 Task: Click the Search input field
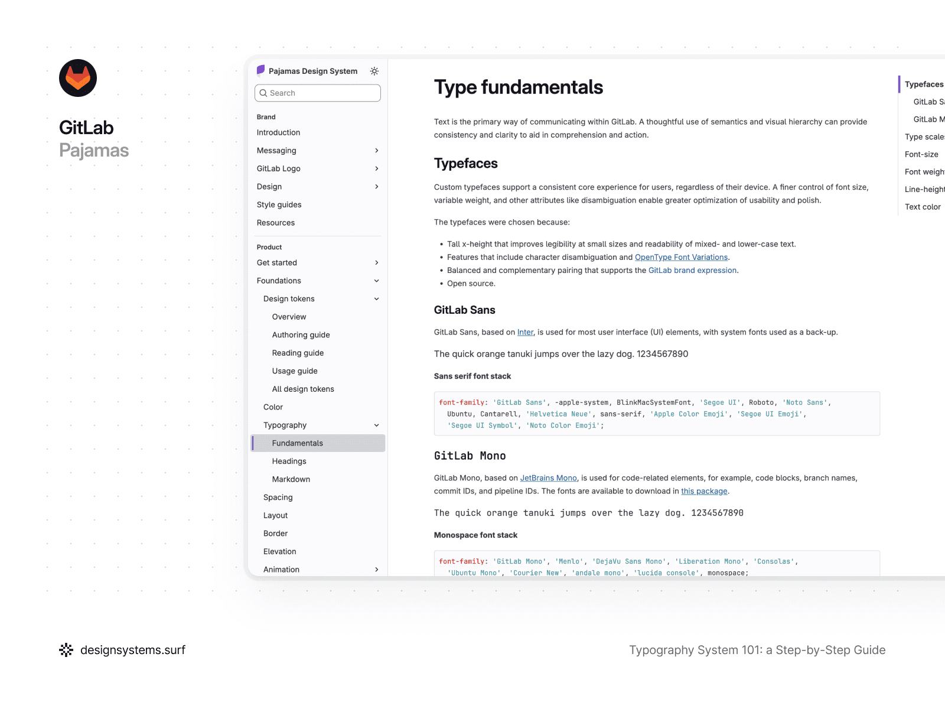coord(318,93)
